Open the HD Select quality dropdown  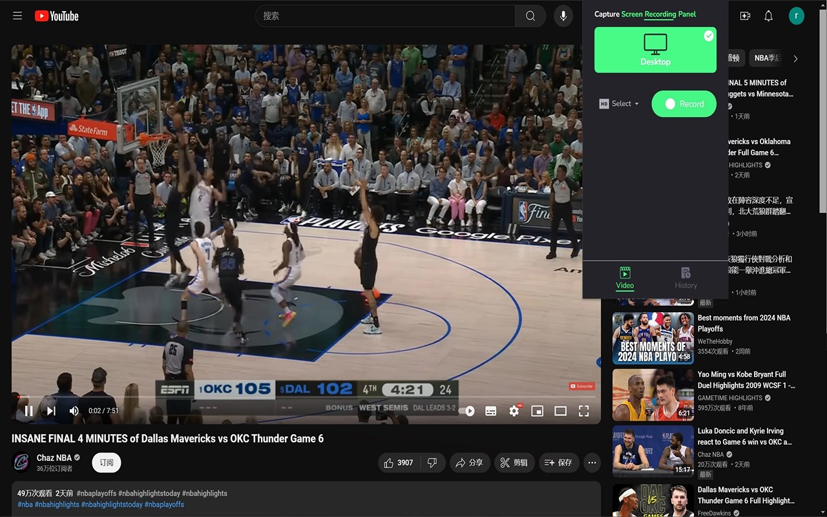(x=619, y=103)
